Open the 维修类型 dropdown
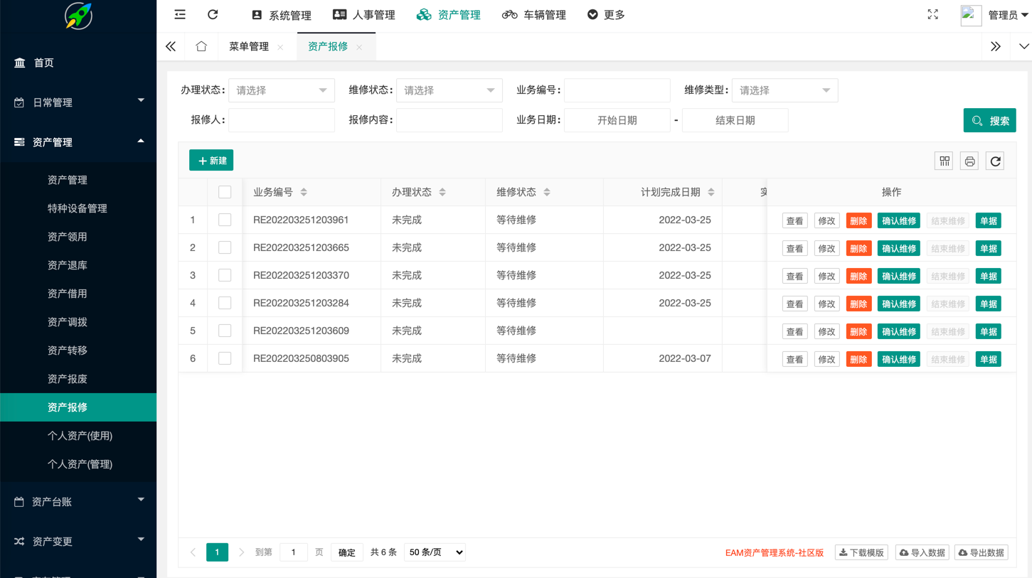This screenshot has height=578, width=1032. (x=784, y=90)
